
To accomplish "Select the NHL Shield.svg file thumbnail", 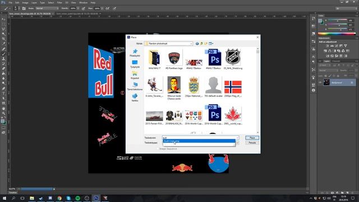I will pyautogui.click(x=233, y=59).
